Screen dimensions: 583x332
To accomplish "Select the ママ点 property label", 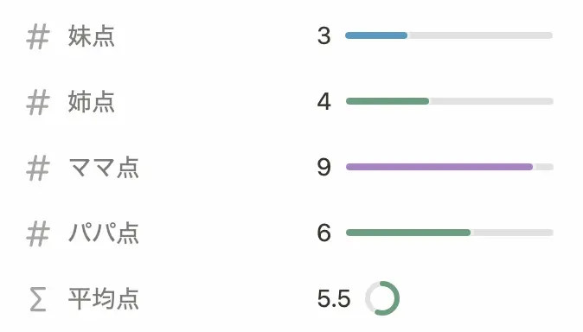I will point(104,168).
